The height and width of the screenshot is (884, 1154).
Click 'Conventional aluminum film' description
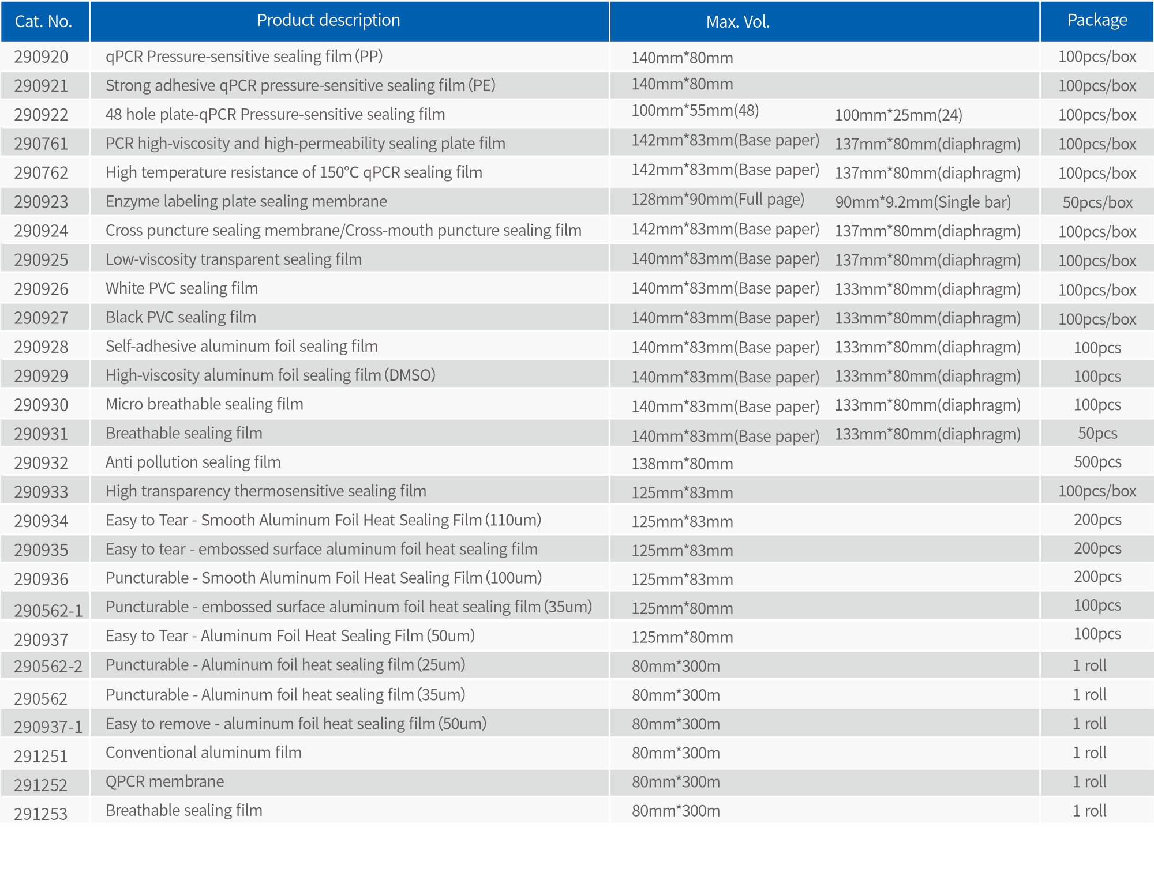204,752
